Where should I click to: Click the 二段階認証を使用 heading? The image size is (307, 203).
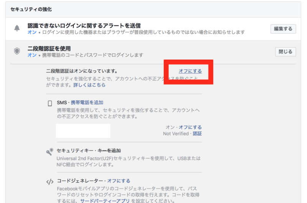click(49, 49)
